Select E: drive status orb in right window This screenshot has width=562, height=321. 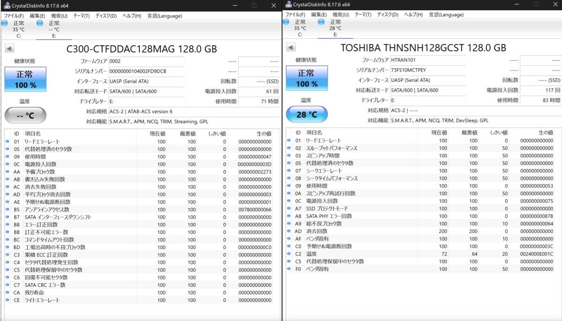(x=321, y=22)
